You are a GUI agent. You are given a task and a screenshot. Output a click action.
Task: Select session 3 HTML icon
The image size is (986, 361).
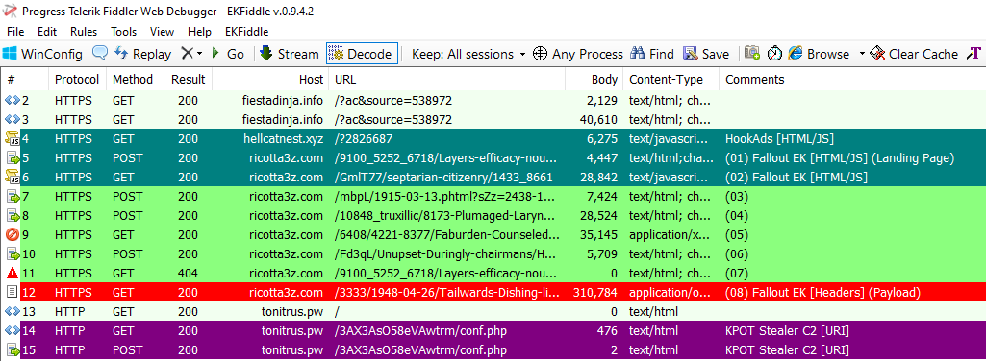[12, 119]
